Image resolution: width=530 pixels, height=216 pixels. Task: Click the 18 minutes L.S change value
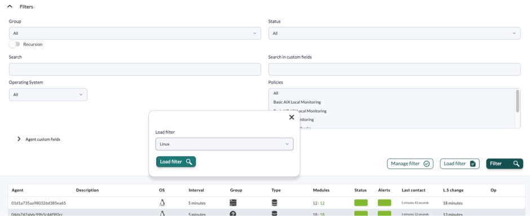tap(453, 203)
